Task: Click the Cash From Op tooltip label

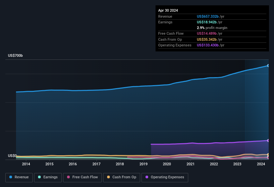Action: tap(170, 39)
